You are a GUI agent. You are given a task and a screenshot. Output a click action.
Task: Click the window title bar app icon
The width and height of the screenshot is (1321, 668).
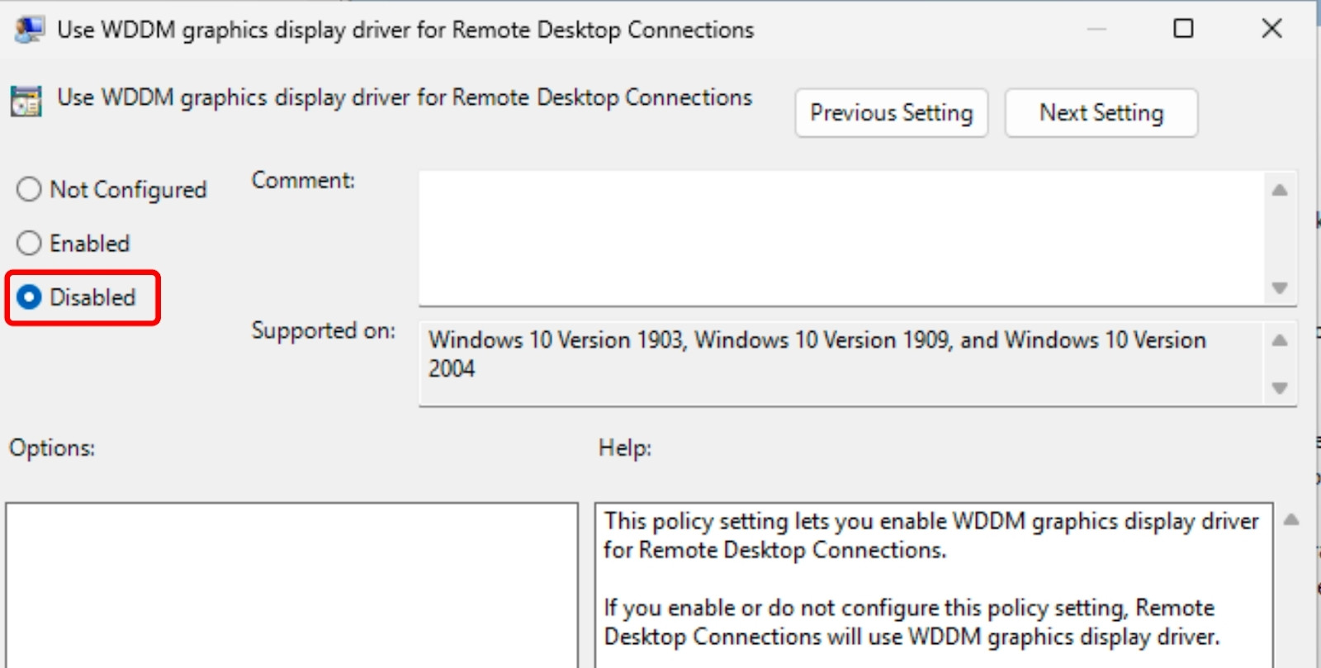click(30, 30)
